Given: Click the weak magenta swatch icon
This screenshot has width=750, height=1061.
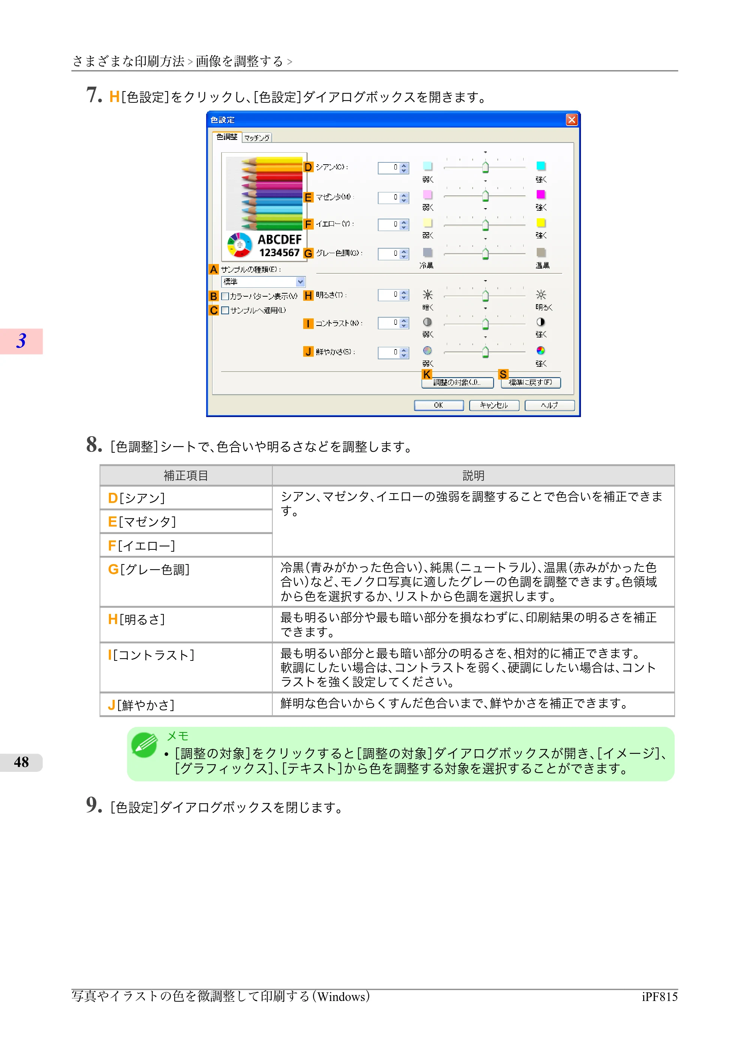Looking at the screenshot, I should [x=428, y=195].
